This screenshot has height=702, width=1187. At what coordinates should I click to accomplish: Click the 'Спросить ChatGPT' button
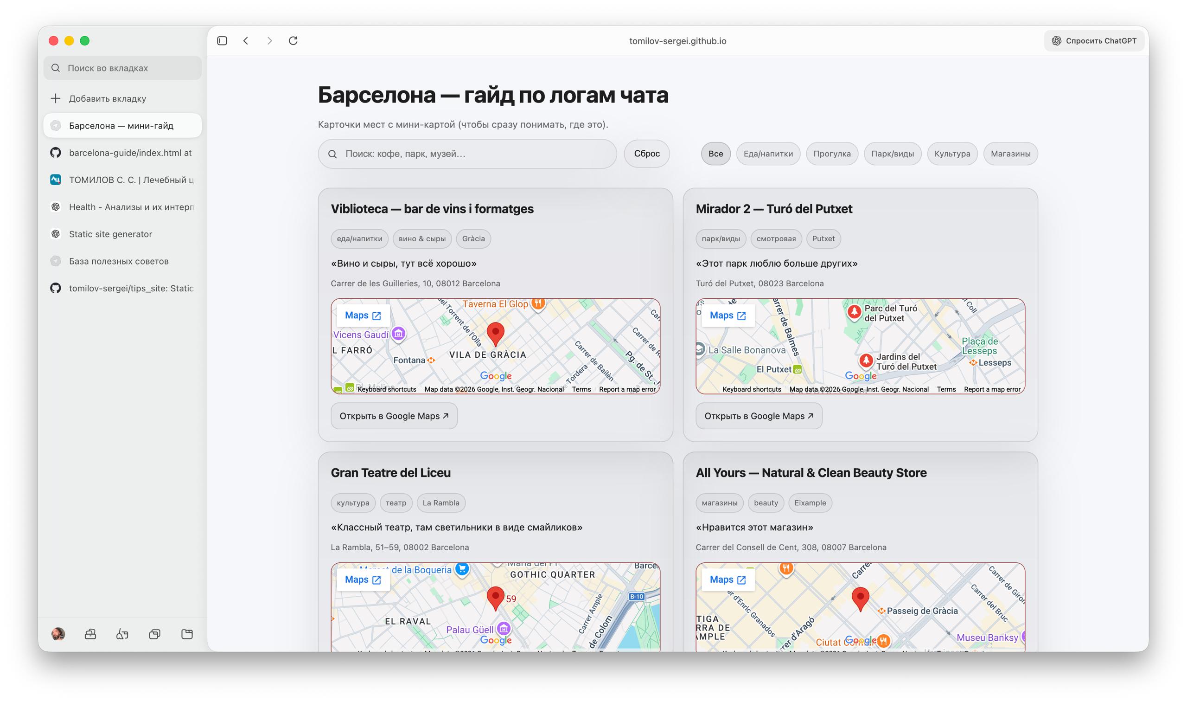click(x=1094, y=41)
